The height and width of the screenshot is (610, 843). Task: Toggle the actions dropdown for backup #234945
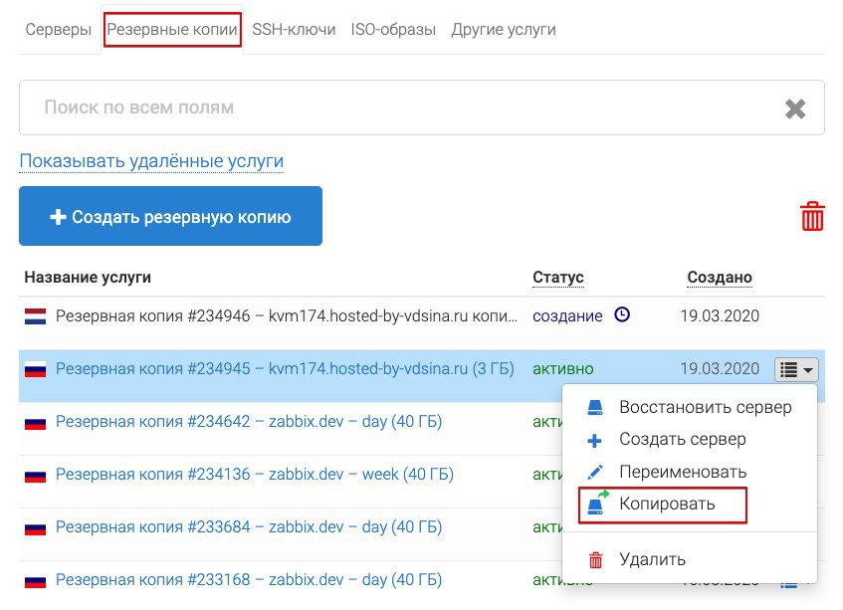point(796,370)
